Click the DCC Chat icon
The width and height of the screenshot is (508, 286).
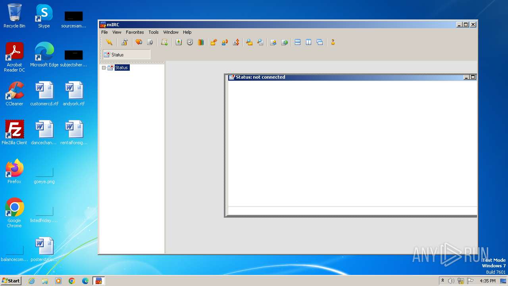225,42
